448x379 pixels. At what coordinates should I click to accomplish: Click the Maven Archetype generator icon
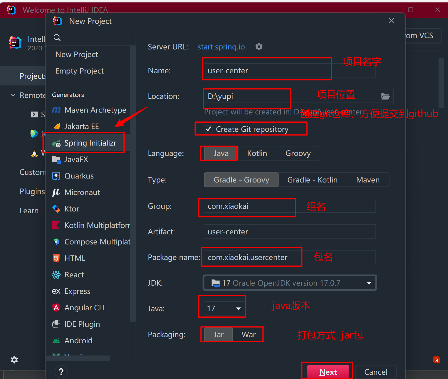click(56, 110)
